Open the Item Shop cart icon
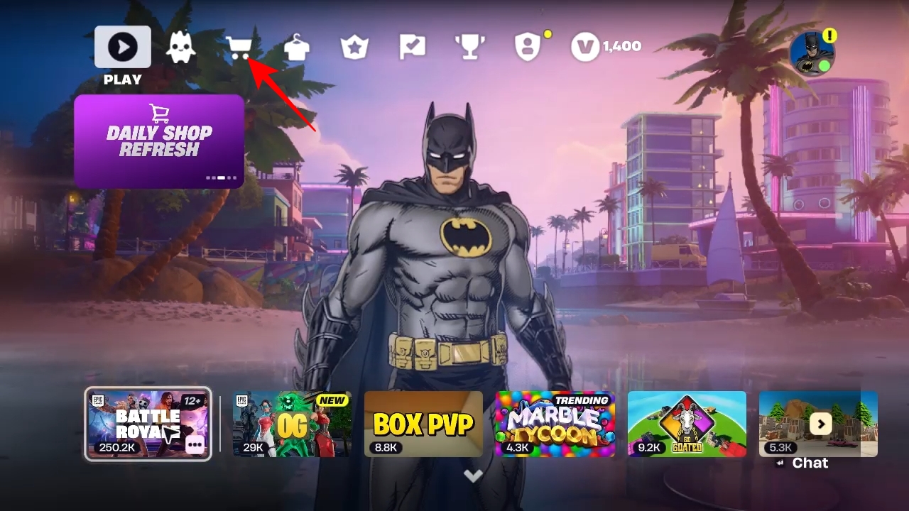909x511 pixels. pyautogui.click(x=239, y=48)
